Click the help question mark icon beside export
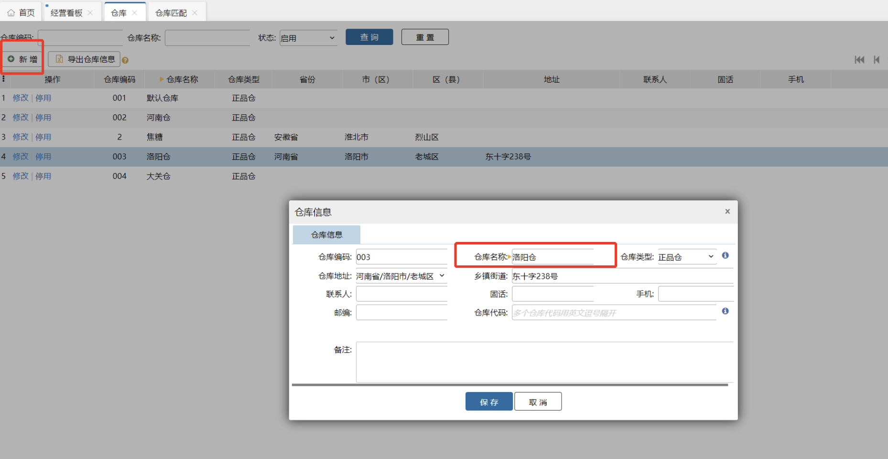 coord(125,60)
